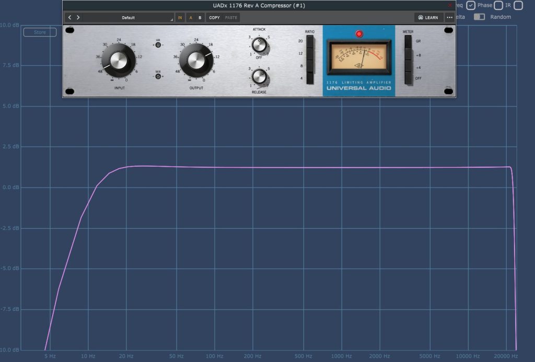Set the meter mode to GR
The width and height of the screenshot is (535, 362).
click(x=408, y=41)
